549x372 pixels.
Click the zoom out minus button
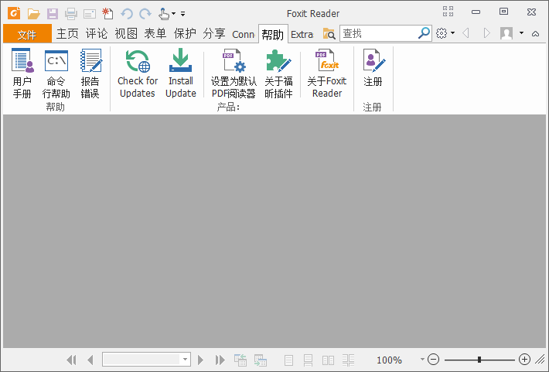[434, 360]
